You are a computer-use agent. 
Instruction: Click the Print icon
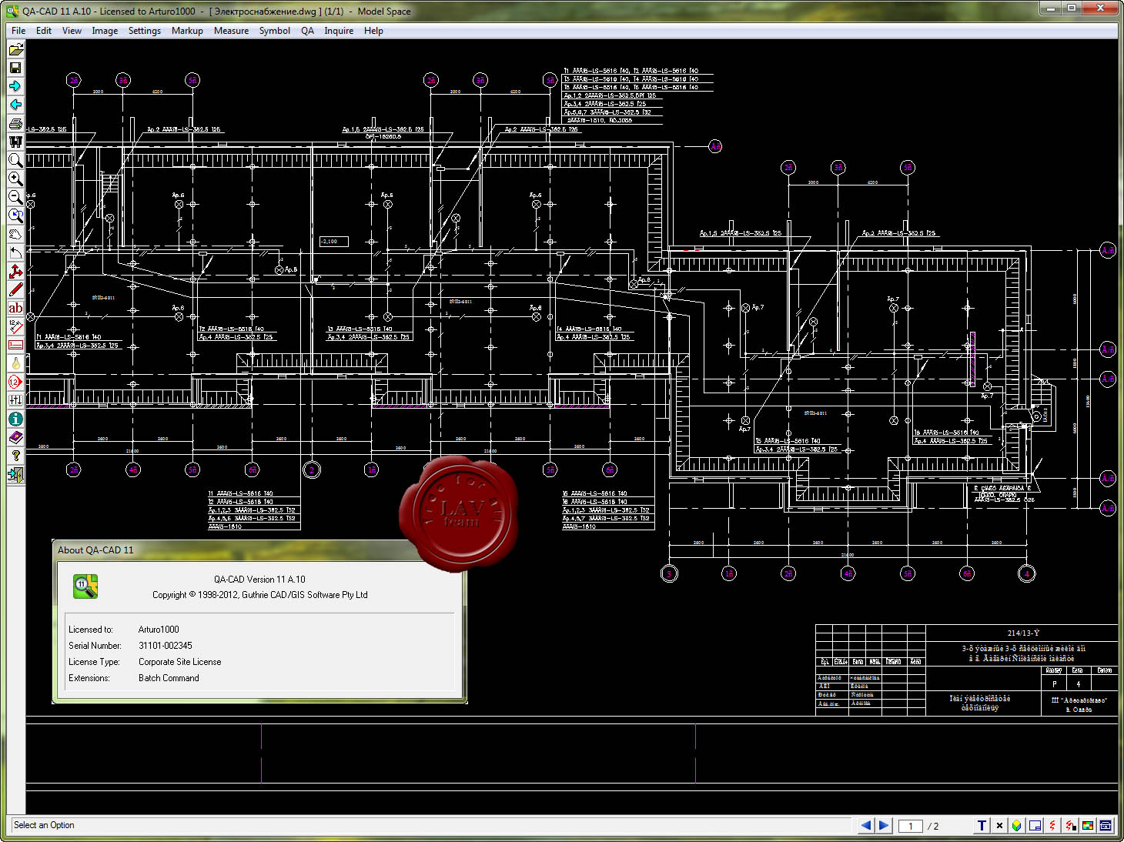click(x=15, y=123)
